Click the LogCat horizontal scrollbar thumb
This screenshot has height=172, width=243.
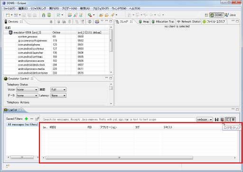tap(119, 158)
